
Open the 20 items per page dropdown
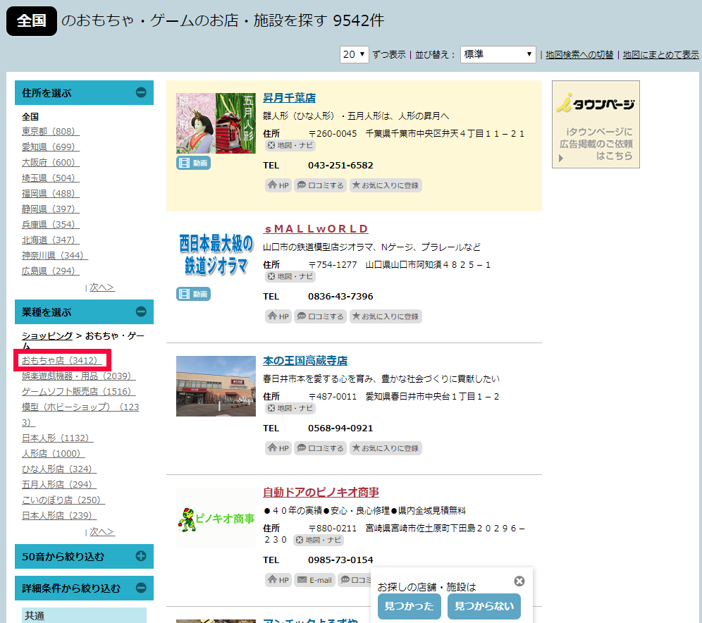tap(354, 54)
